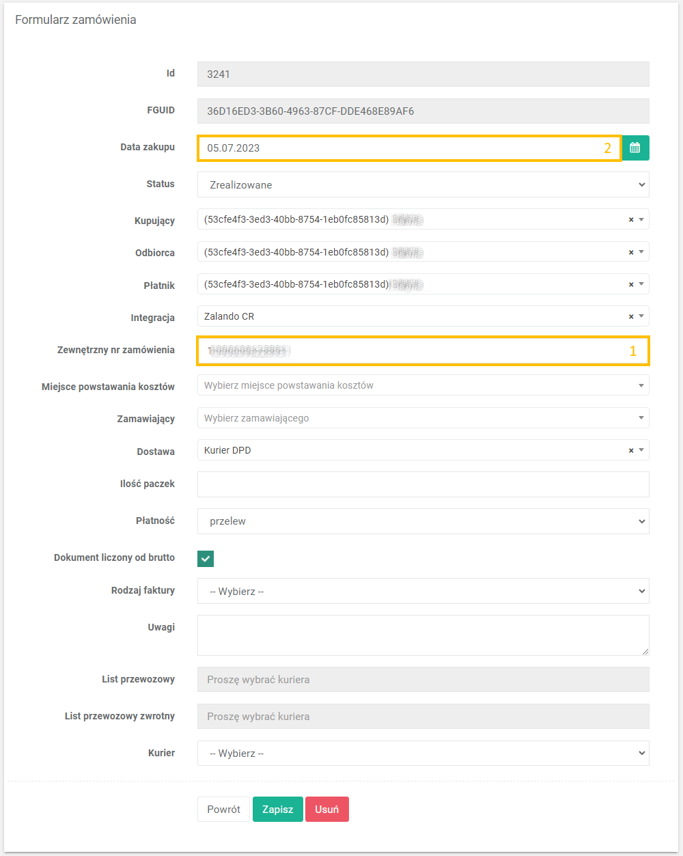Clear Kurier DPD delivery with x
Viewport: 683px width, 856px height.
click(631, 451)
